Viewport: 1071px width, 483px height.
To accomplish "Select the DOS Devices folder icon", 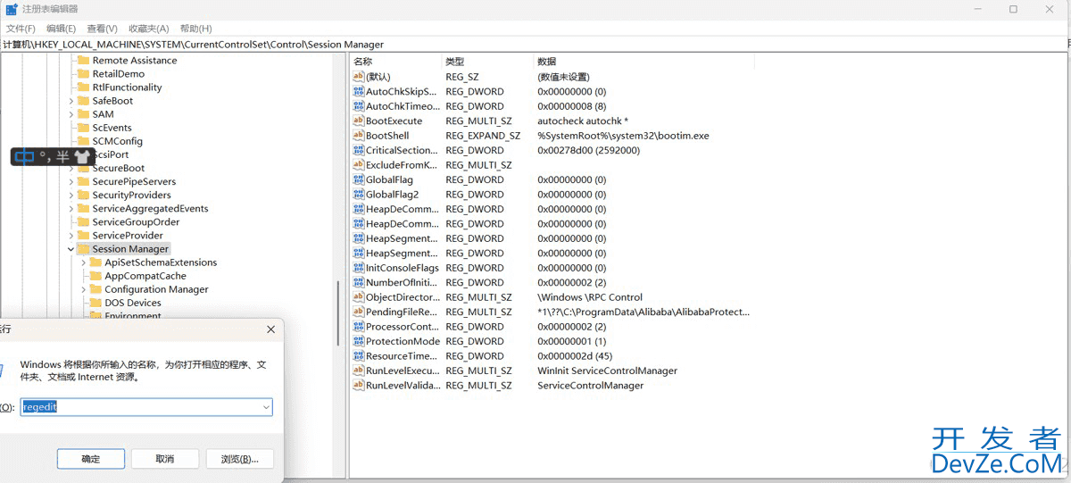I will pyautogui.click(x=96, y=303).
